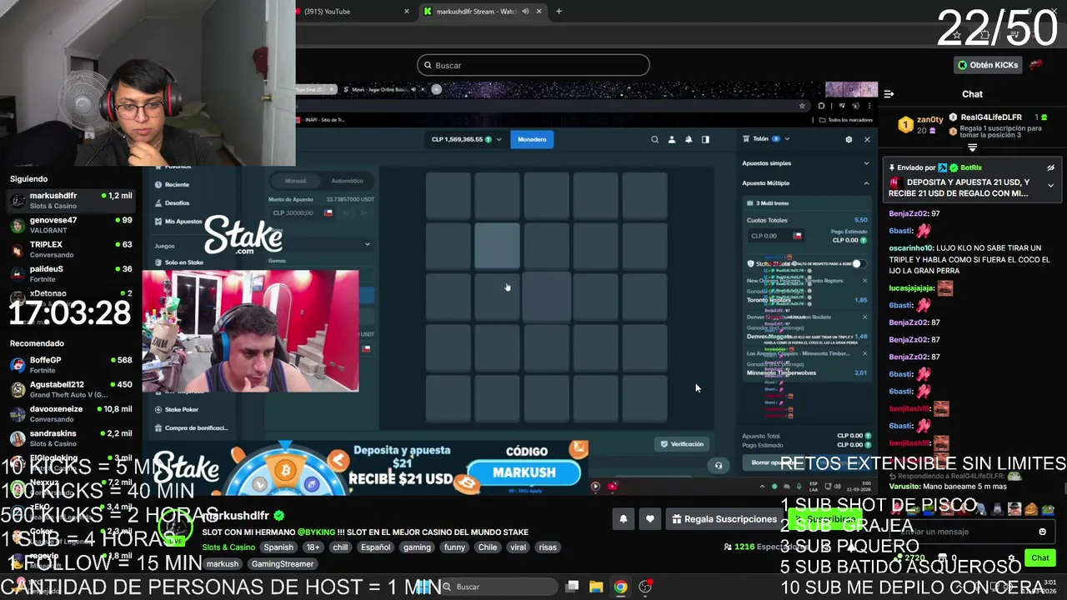
Task: Open the Stake notifications bell
Action: tap(688, 139)
